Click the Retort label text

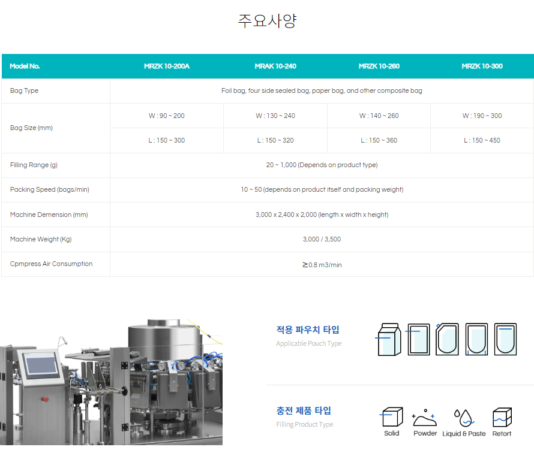click(502, 434)
